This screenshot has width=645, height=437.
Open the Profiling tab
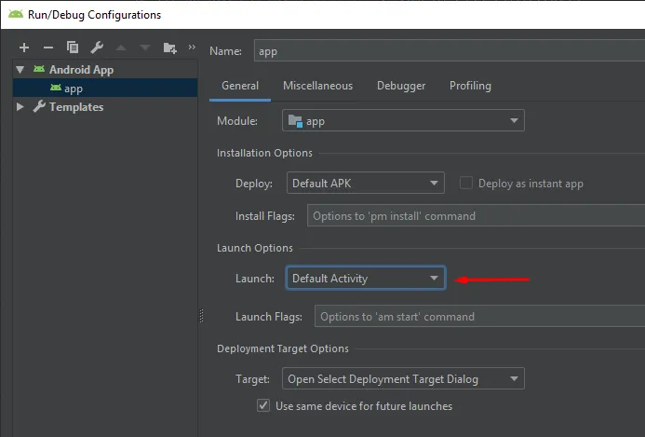470,86
